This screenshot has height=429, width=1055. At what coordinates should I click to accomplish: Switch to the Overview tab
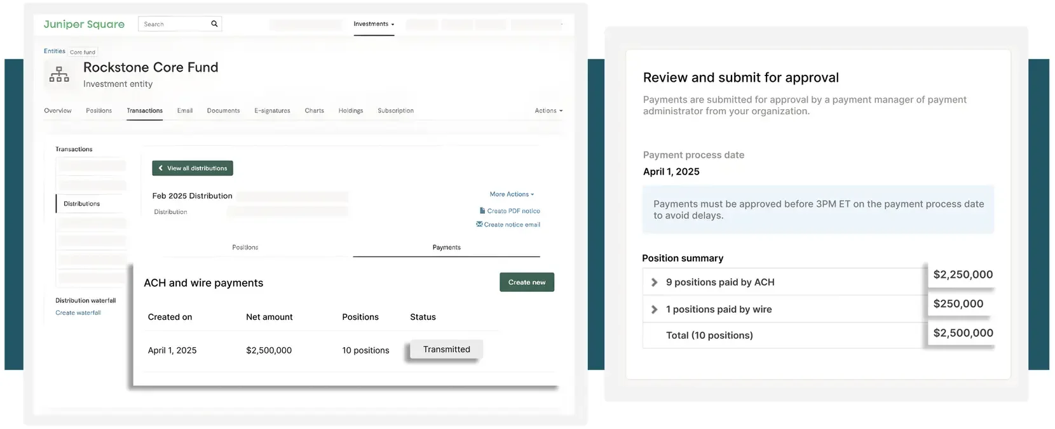(x=58, y=110)
